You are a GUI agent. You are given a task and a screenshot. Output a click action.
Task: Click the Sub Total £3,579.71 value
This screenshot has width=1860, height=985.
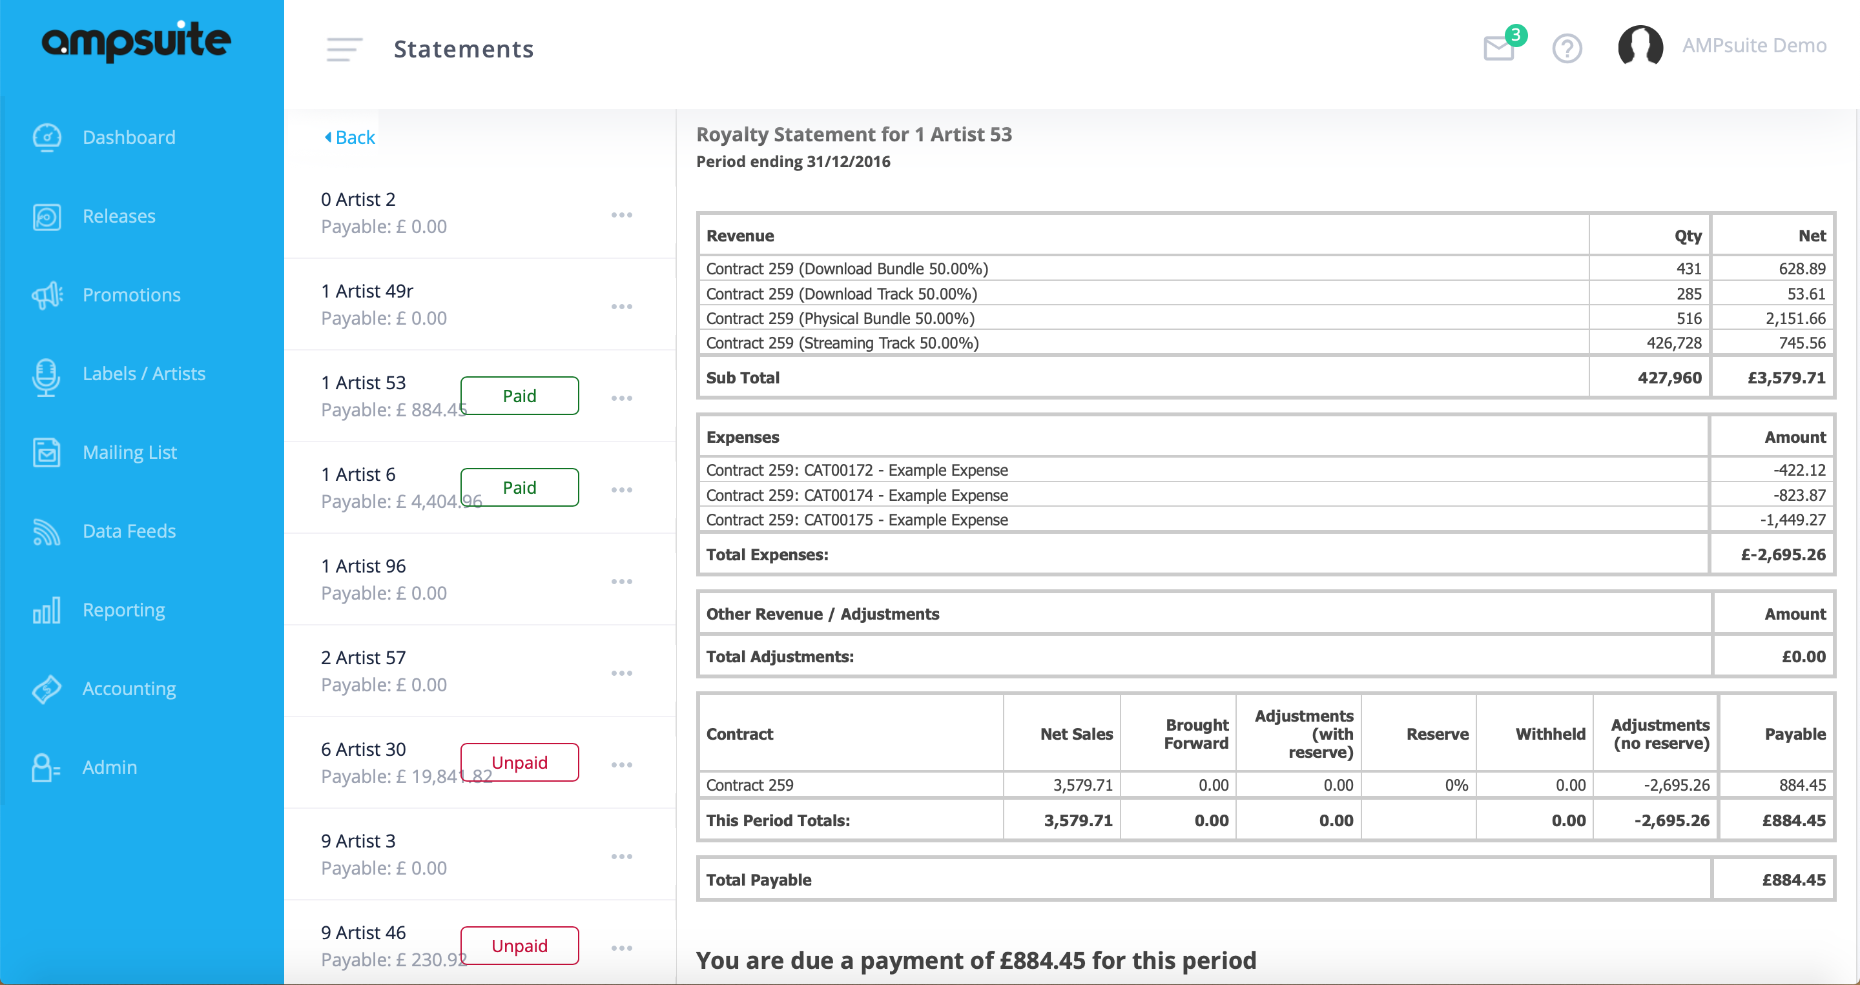tap(1786, 378)
